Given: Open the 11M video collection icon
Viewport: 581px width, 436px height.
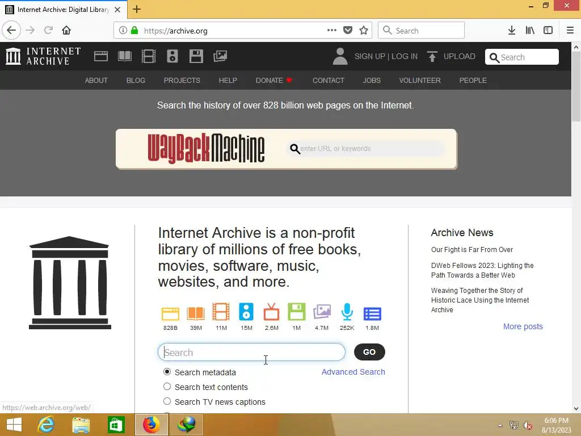Looking at the screenshot, I should (221, 312).
